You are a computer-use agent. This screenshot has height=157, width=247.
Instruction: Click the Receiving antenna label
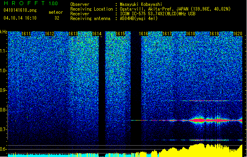(90, 18)
